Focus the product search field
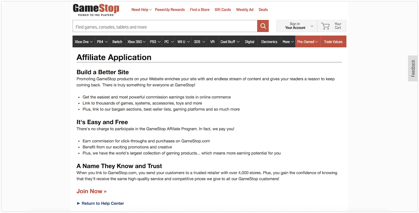The width and height of the screenshot is (419, 213). click(165, 27)
